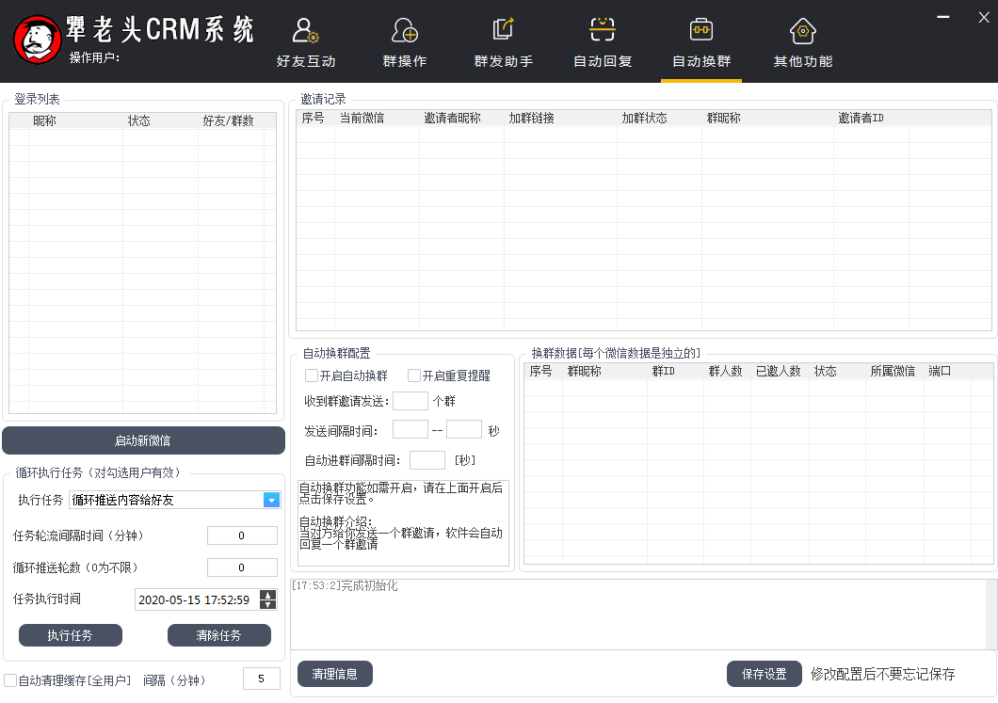Decrease 任务执行时间 with down arrow
Image resolution: width=998 pixels, height=703 pixels.
(x=268, y=605)
